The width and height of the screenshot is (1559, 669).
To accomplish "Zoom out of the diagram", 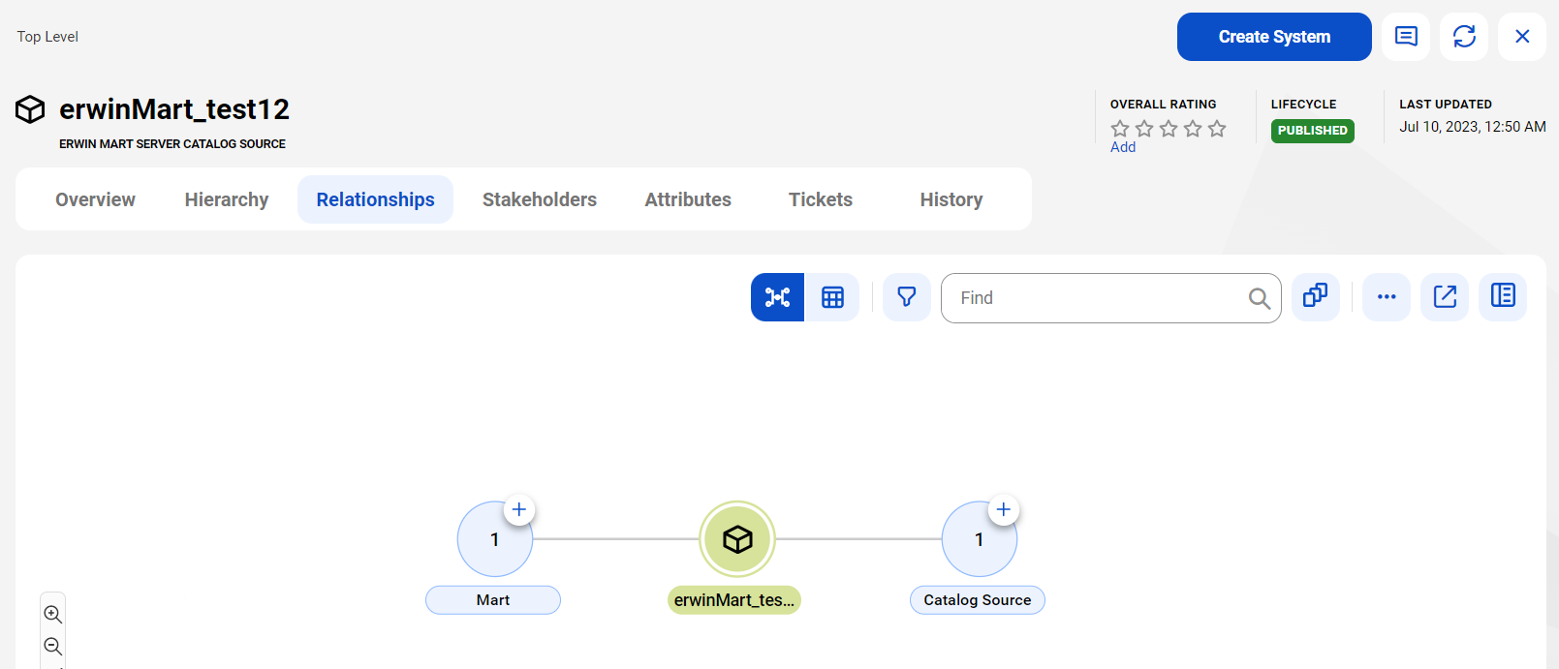I will click(53, 647).
